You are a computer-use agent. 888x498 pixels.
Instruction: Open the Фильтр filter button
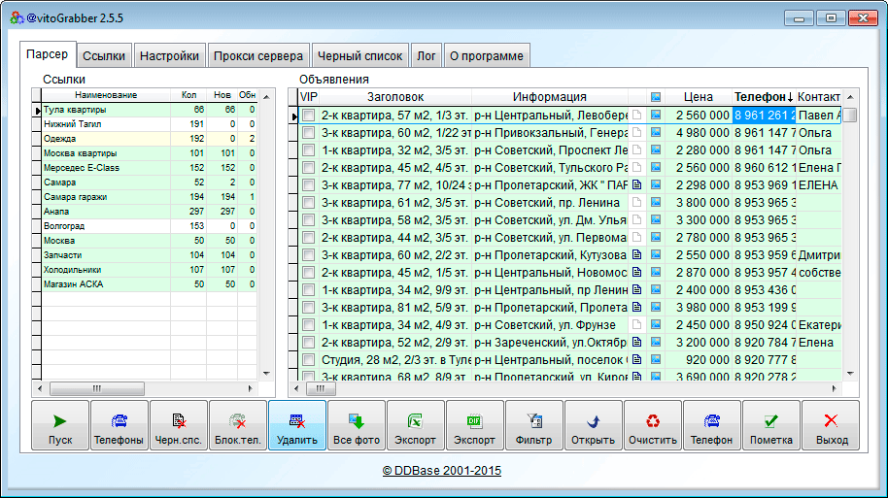tap(534, 425)
